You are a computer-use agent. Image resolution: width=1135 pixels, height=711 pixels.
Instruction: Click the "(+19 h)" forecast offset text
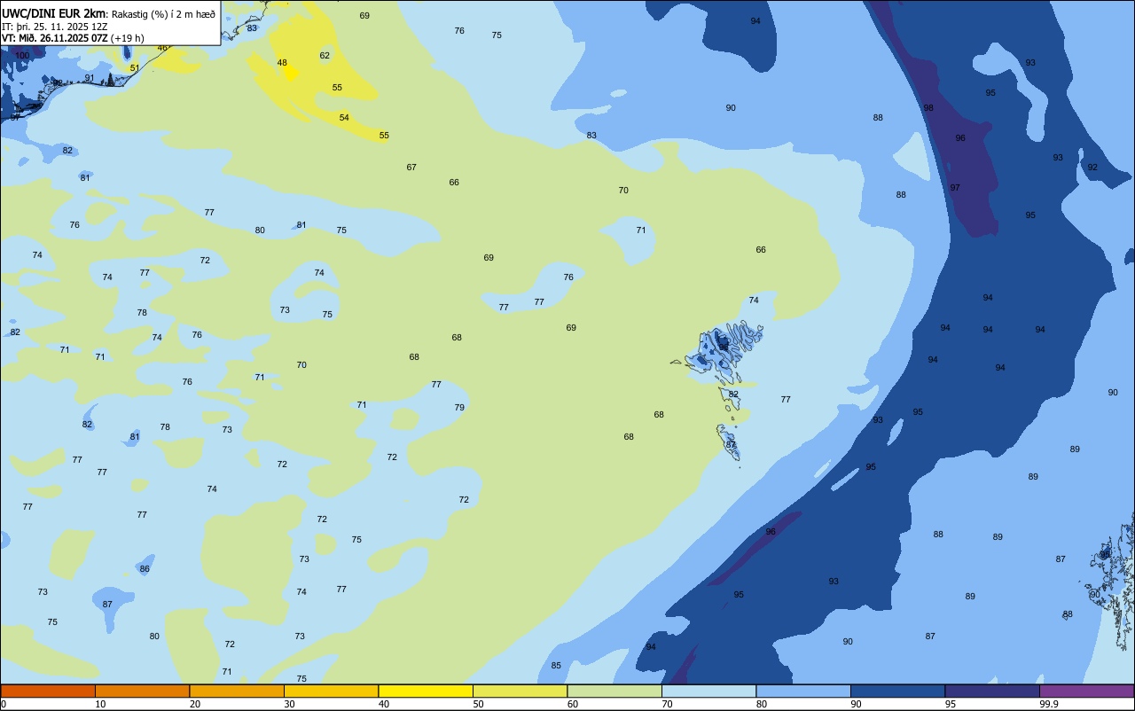[x=128, y=38]
